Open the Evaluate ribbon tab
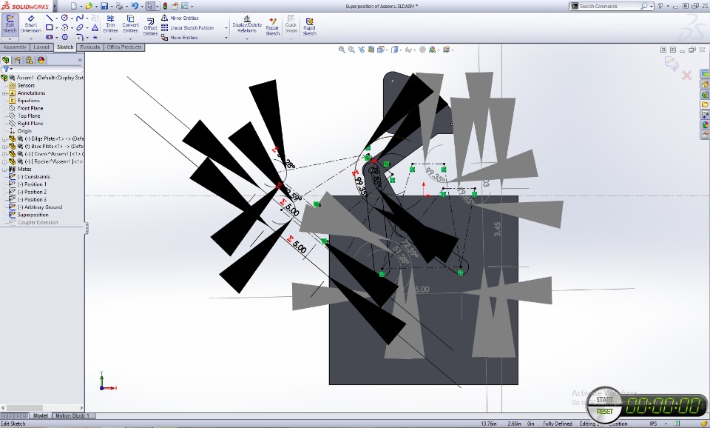 pos(90,47)
